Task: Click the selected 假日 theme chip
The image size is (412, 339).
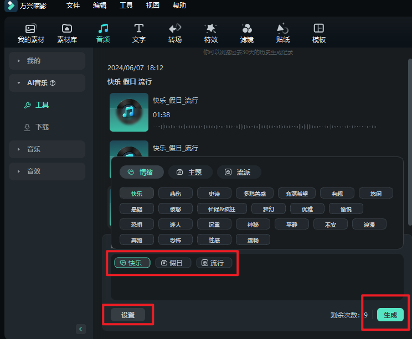Action: click(x=173, y=263)
